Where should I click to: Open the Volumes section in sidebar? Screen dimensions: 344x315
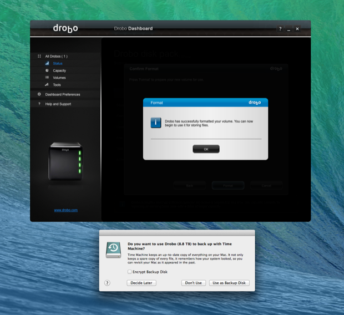point(59,78)
